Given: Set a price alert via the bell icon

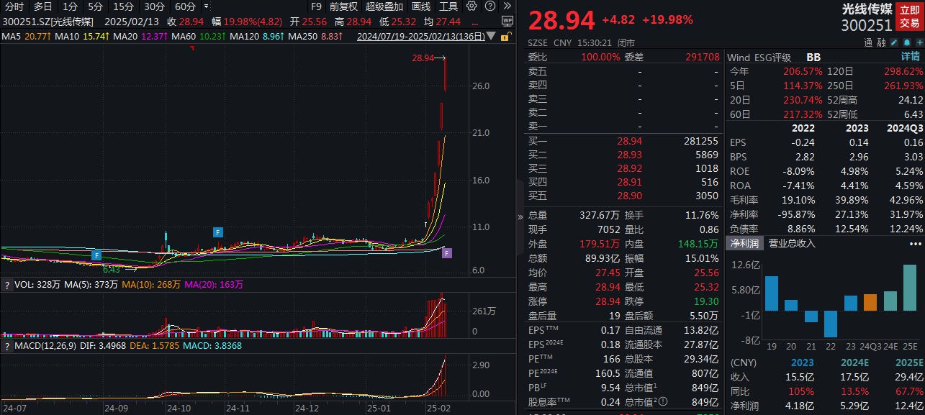Looking at the screenshot, I should tap(907, 42).
